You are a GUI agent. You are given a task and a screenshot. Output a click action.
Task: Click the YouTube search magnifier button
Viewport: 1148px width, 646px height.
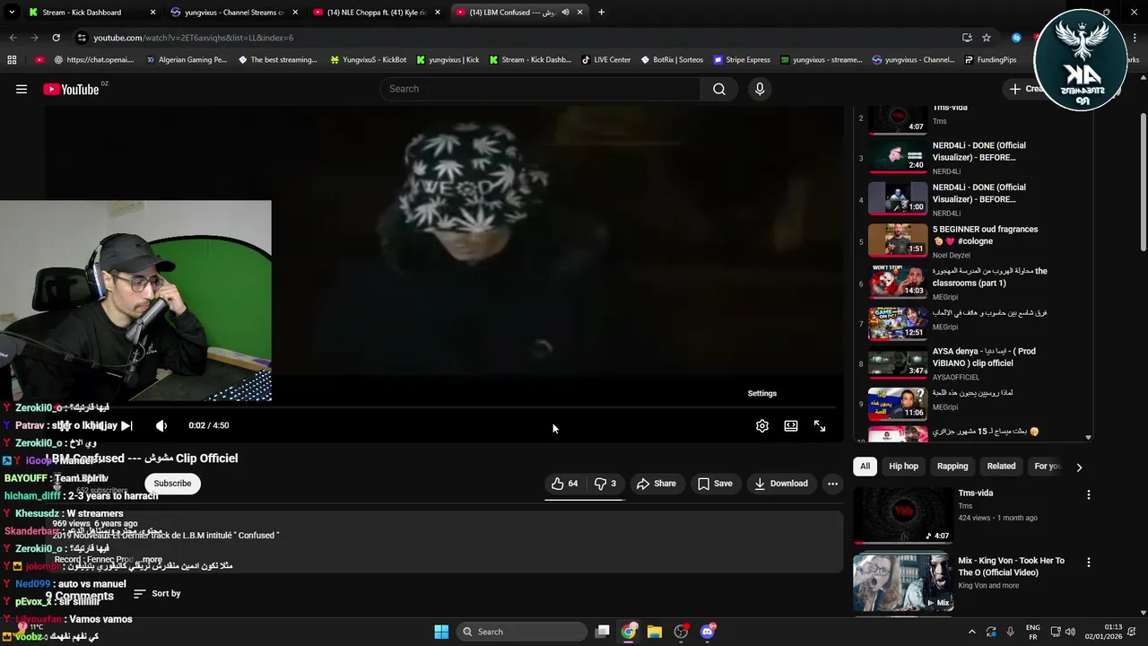[x=719, y=89]
